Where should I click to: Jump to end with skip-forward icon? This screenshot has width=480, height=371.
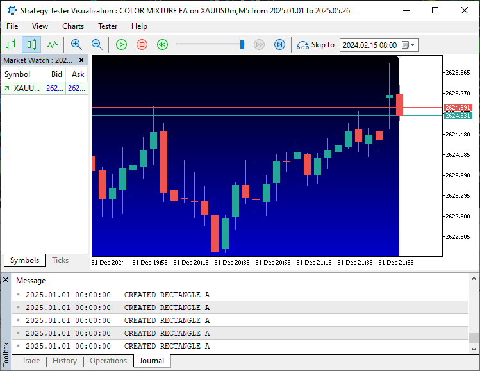click(x=279, y=45)
